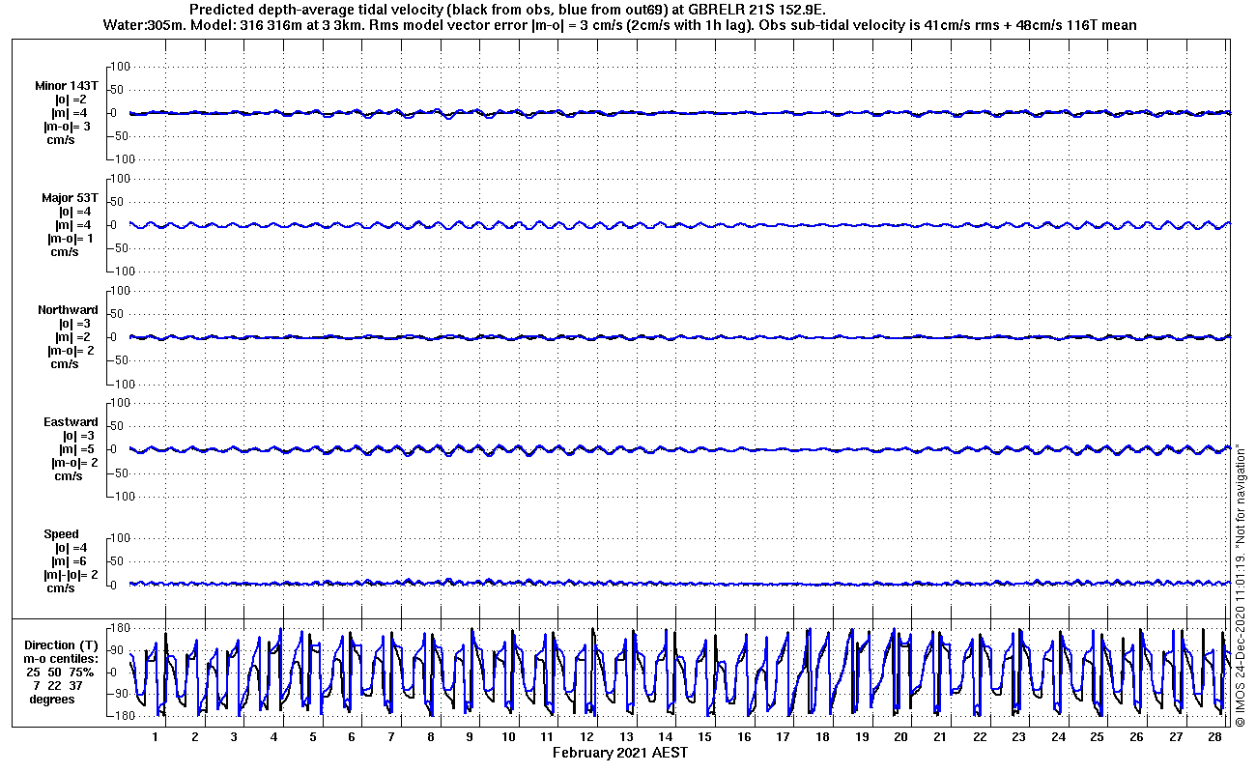Select the 'Minor 143T' panel label

click(x=66, y=86)
